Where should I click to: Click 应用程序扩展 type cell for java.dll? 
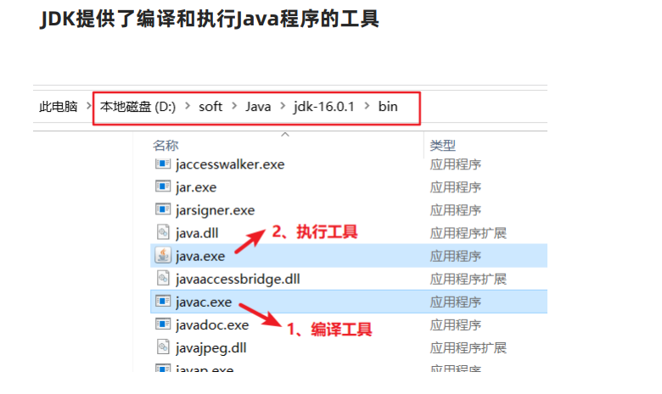[x=468, y=233]
